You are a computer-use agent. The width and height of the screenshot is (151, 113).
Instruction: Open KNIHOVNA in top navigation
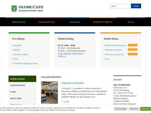tap(75, 22)
